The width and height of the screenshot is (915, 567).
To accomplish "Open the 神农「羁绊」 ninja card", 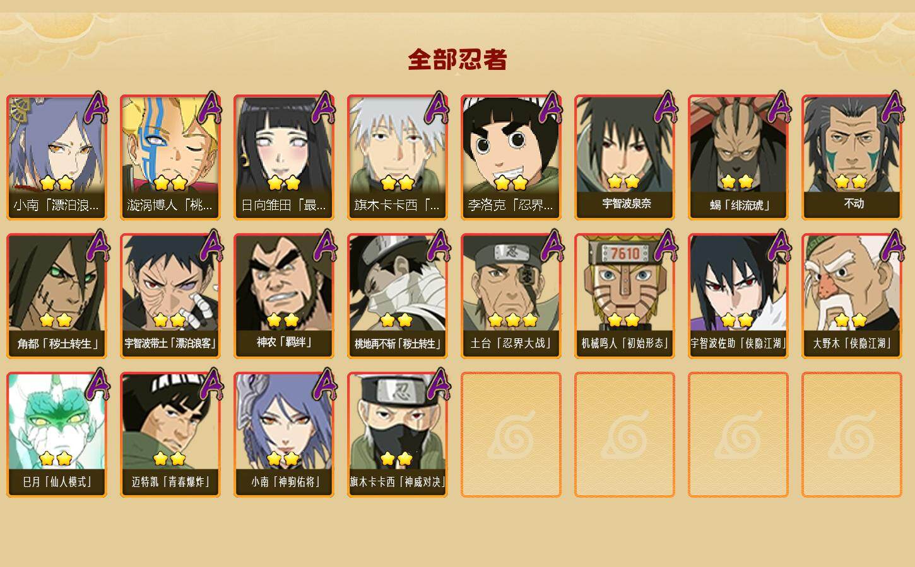I will (284, 296).
